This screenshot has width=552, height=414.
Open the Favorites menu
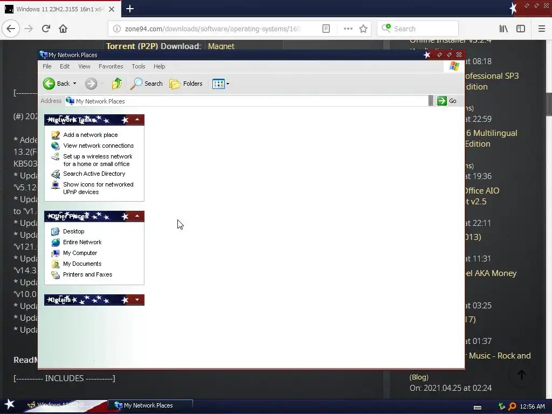tap(111, 66)
